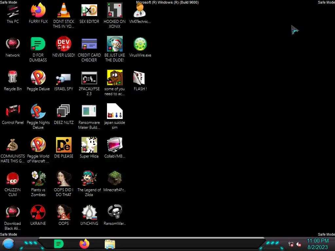Click the CollabVMB monitor icon

pos(115,145)
